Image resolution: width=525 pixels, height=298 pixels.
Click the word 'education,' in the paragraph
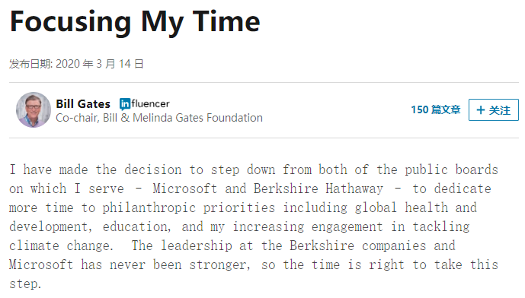[x=137, y=227]
